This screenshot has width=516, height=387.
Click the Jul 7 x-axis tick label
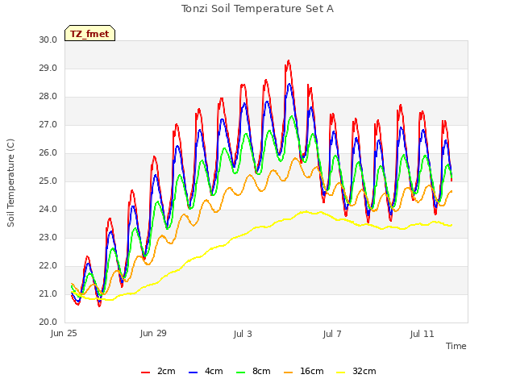332,333
